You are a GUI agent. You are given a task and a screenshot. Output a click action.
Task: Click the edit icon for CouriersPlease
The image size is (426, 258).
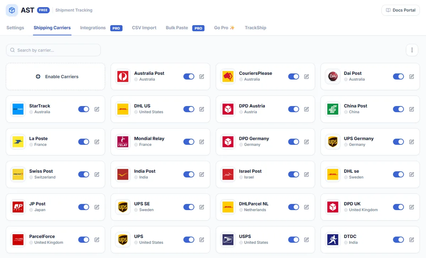[x=306, y=76]
